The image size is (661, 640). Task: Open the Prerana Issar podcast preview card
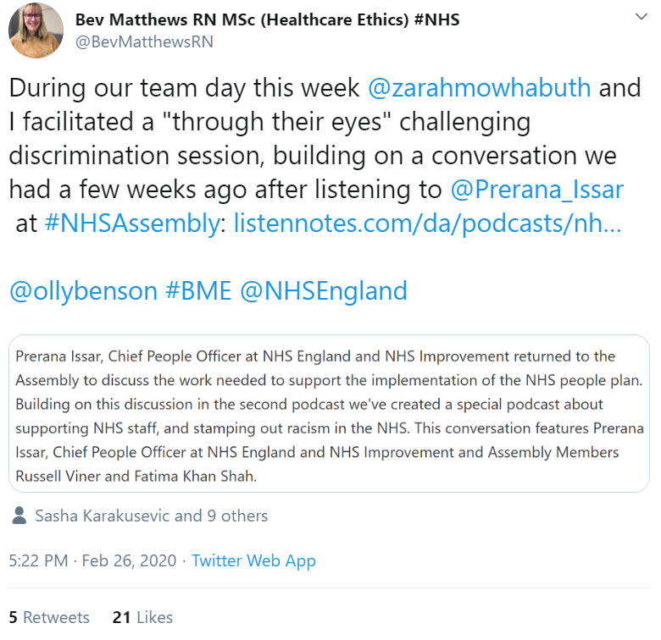point(330,413)
